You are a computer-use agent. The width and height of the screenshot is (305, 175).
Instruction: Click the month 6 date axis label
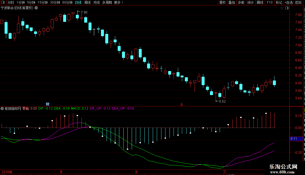click(x=137, y=172)
